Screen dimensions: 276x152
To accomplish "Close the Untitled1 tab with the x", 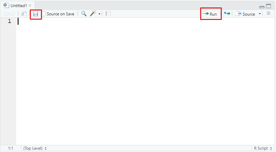I will pos(30,6).
